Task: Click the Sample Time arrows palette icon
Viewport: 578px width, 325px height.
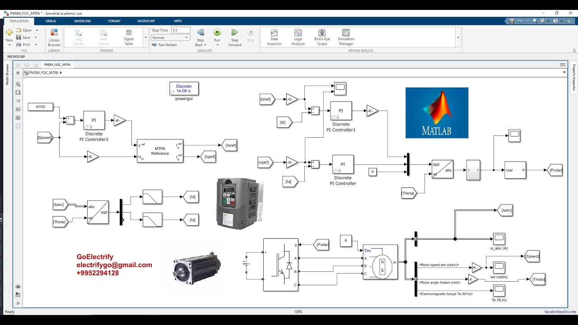Action: pos(18,101)
